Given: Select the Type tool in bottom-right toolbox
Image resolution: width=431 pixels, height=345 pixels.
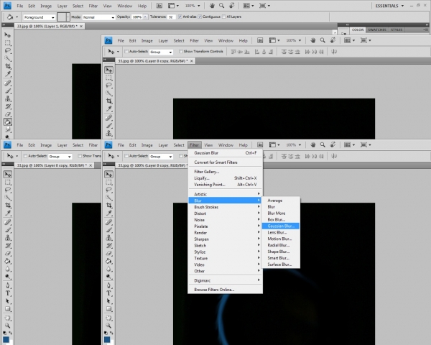Looking at the screenshot, I should (x=109, y=293).
